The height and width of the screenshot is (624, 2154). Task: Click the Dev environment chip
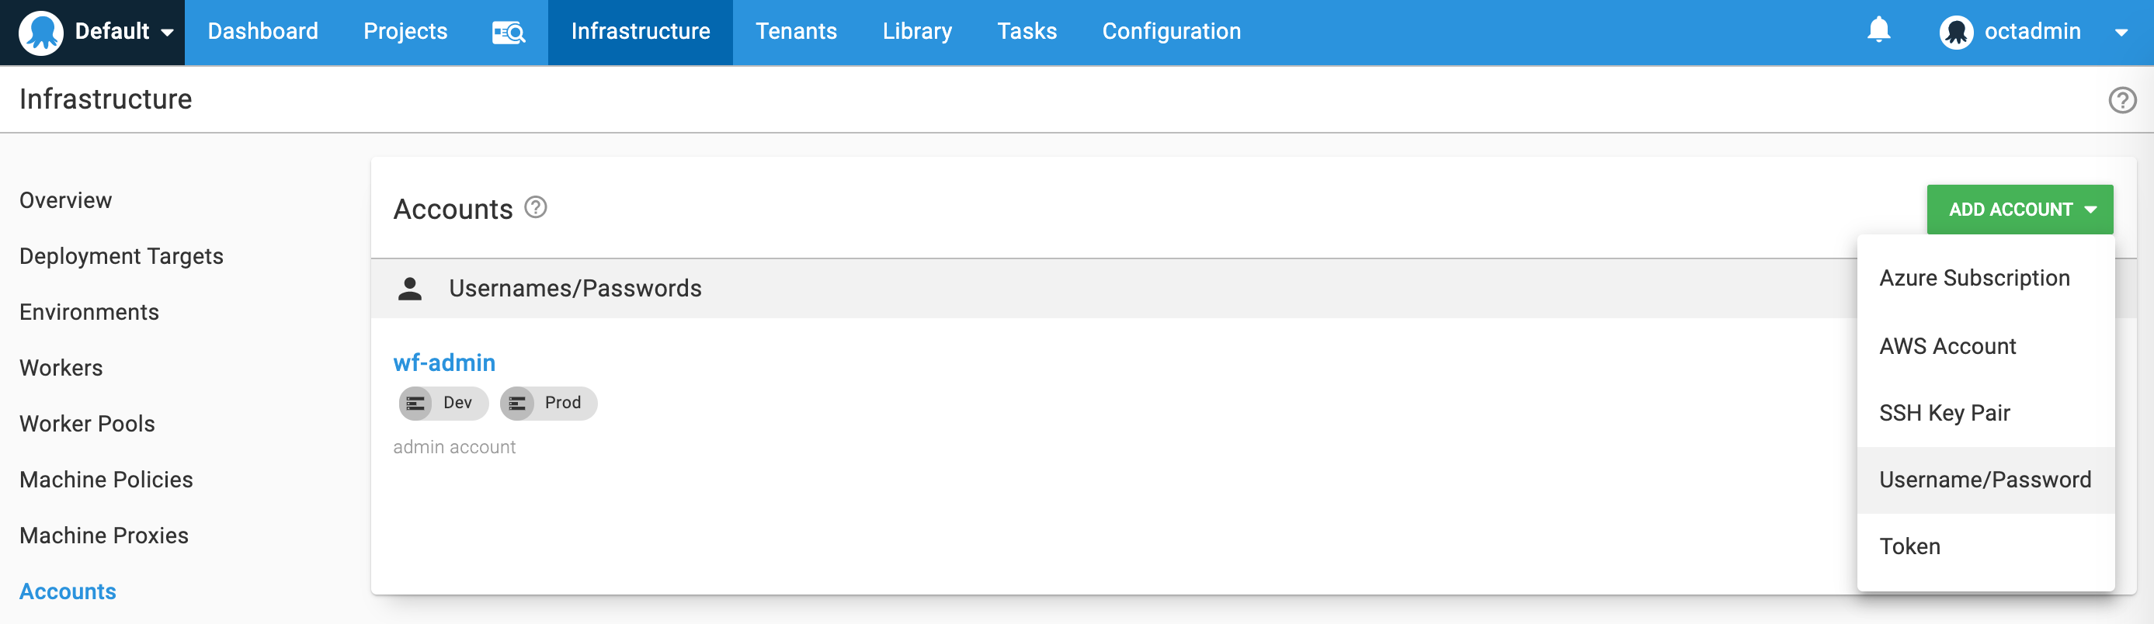click(443, 403)
